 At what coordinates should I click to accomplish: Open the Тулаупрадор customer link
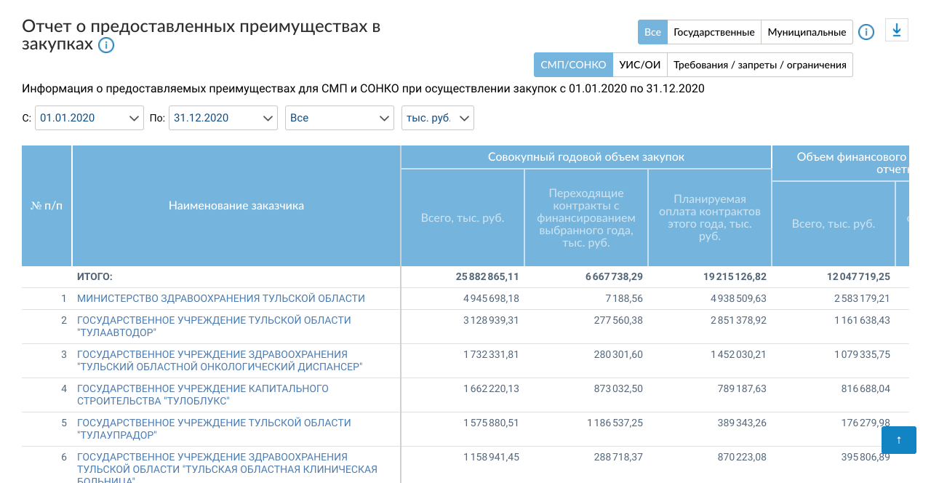[x=214, y=428]
